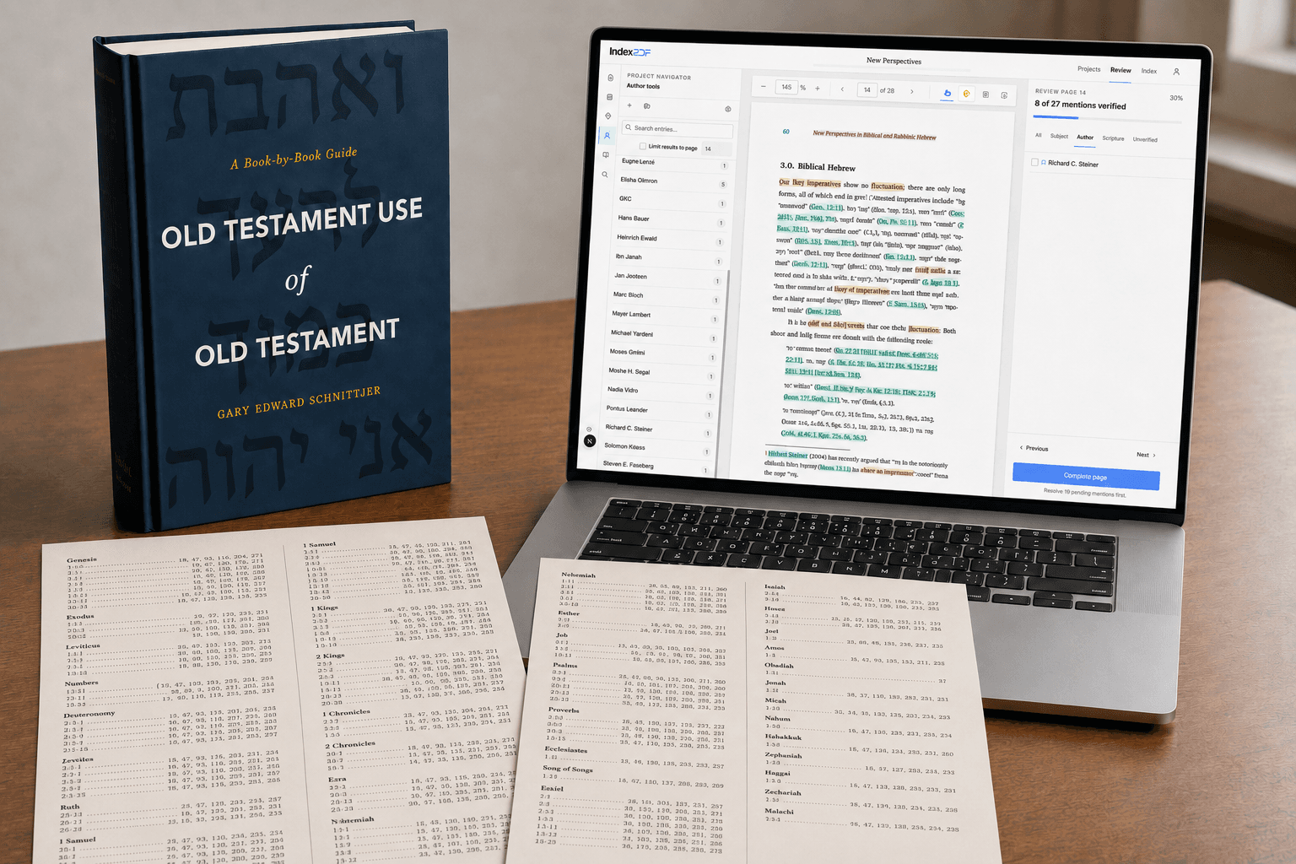Open the user account icon at top right
Image resolution: width=1296 pixels, height=864 pixels.
(x=1176, y=72)
